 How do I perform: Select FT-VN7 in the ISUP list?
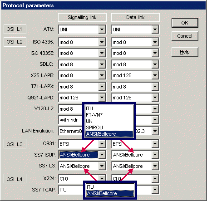click(x=109, y=115)
